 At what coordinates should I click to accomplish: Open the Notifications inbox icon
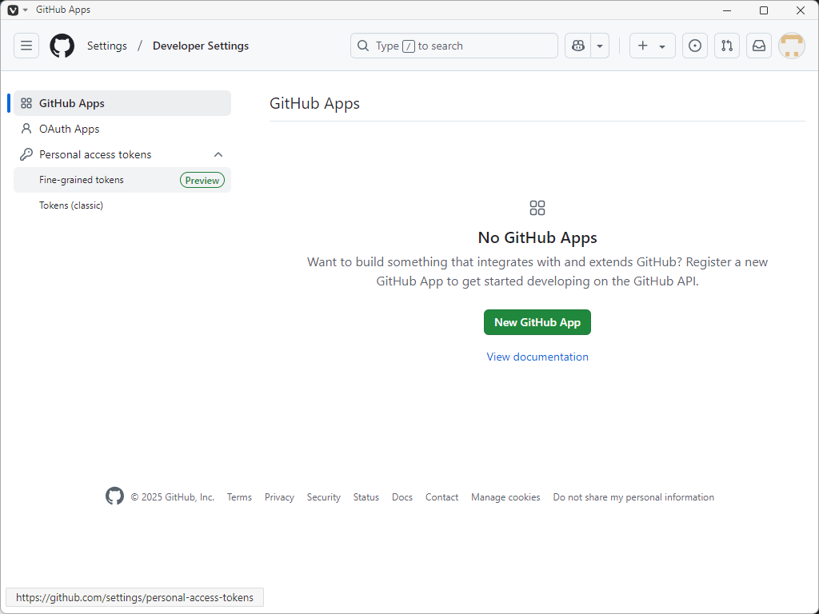click(x=759, y=46)
